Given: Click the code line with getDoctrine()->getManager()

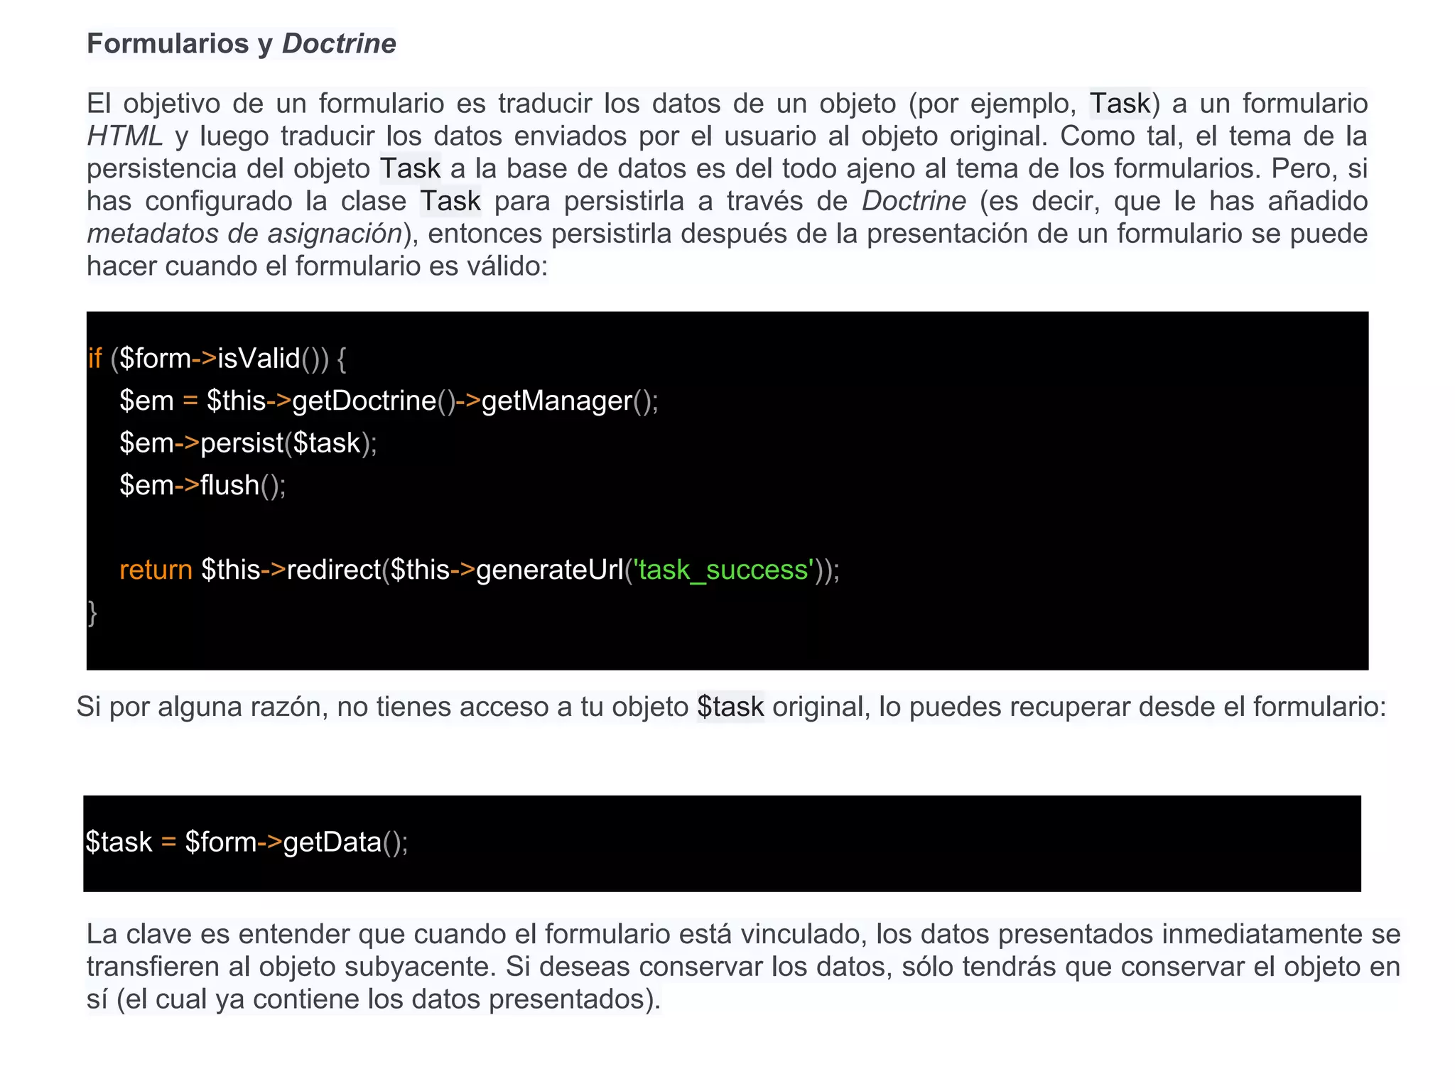Looking at the screenshot, I should pyautogui.click(x=389, y=401).
